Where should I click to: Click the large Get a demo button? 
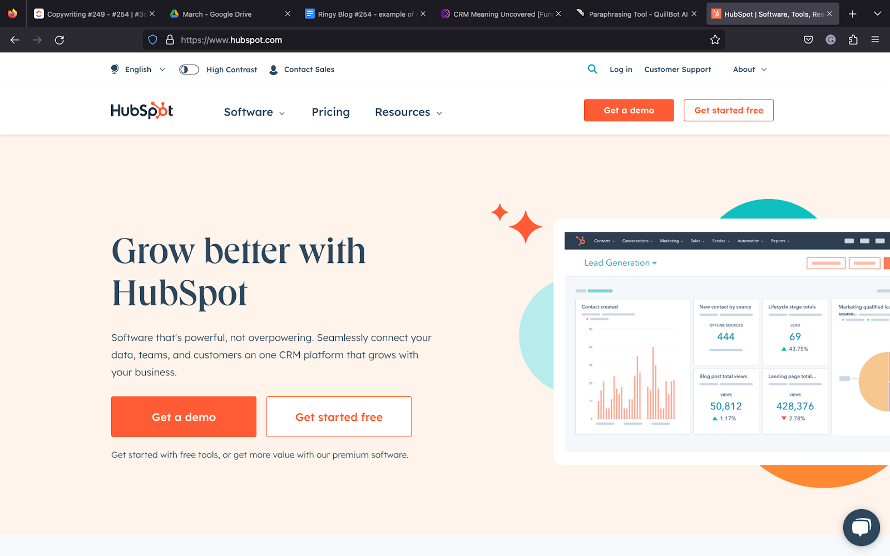point(184,416)
